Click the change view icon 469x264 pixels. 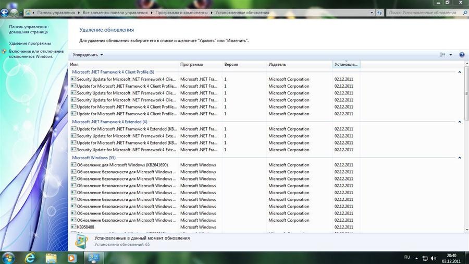point(442,55)
